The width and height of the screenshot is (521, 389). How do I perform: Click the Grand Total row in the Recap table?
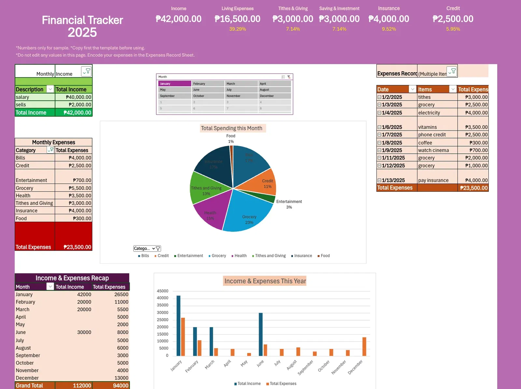[29, 385]
